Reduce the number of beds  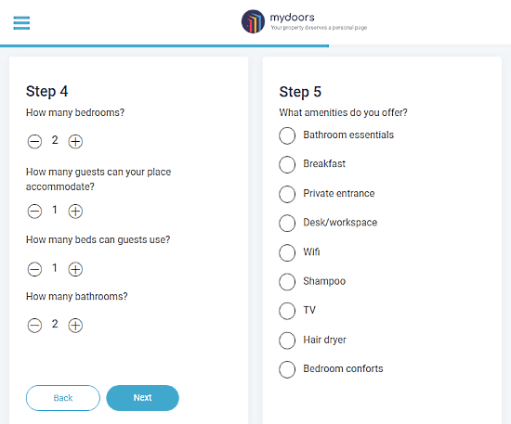(x=34, y=269)
